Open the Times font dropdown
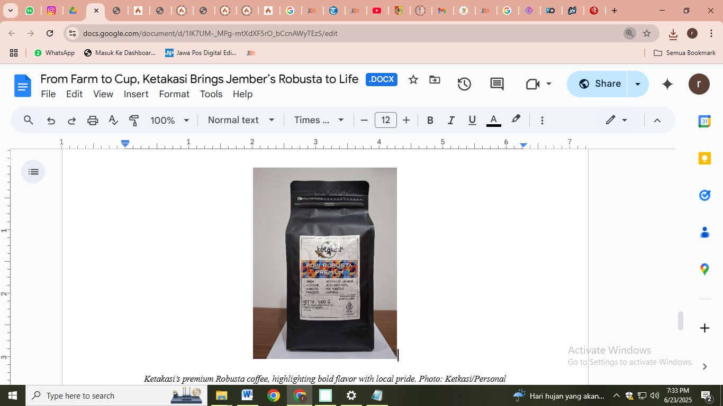723x406 pixels. point(319,120)
